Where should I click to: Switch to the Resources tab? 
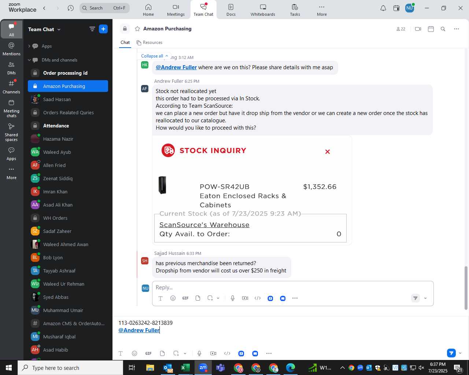tap(149, 42)
